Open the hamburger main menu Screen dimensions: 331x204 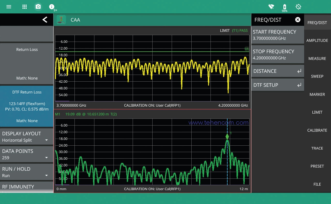[x=9, y=7]
